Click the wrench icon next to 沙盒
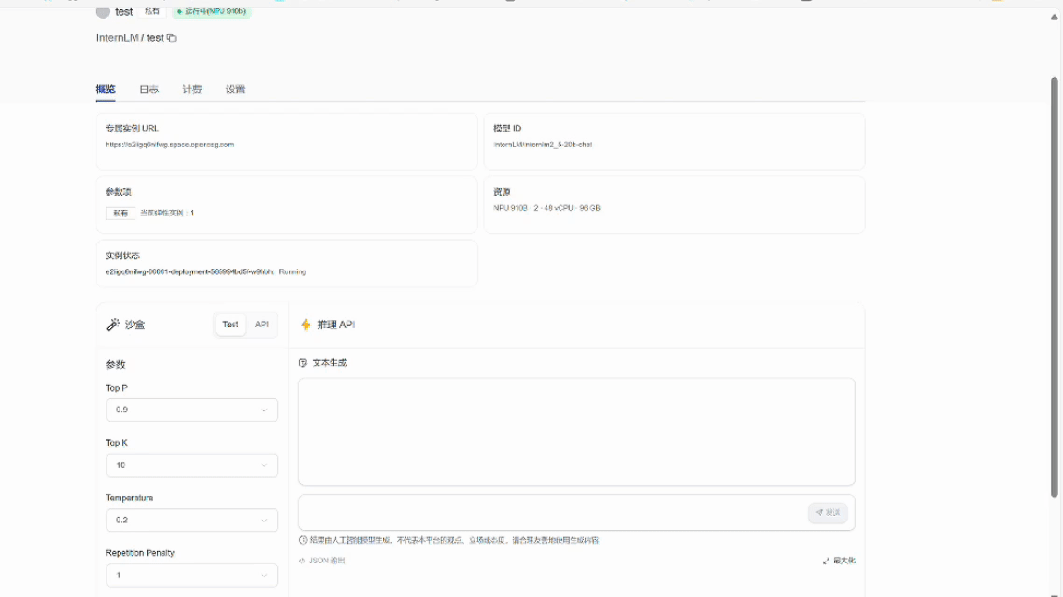Image resolution: width=1063 pixels, height=597 pixels. [x=113, y=325]
